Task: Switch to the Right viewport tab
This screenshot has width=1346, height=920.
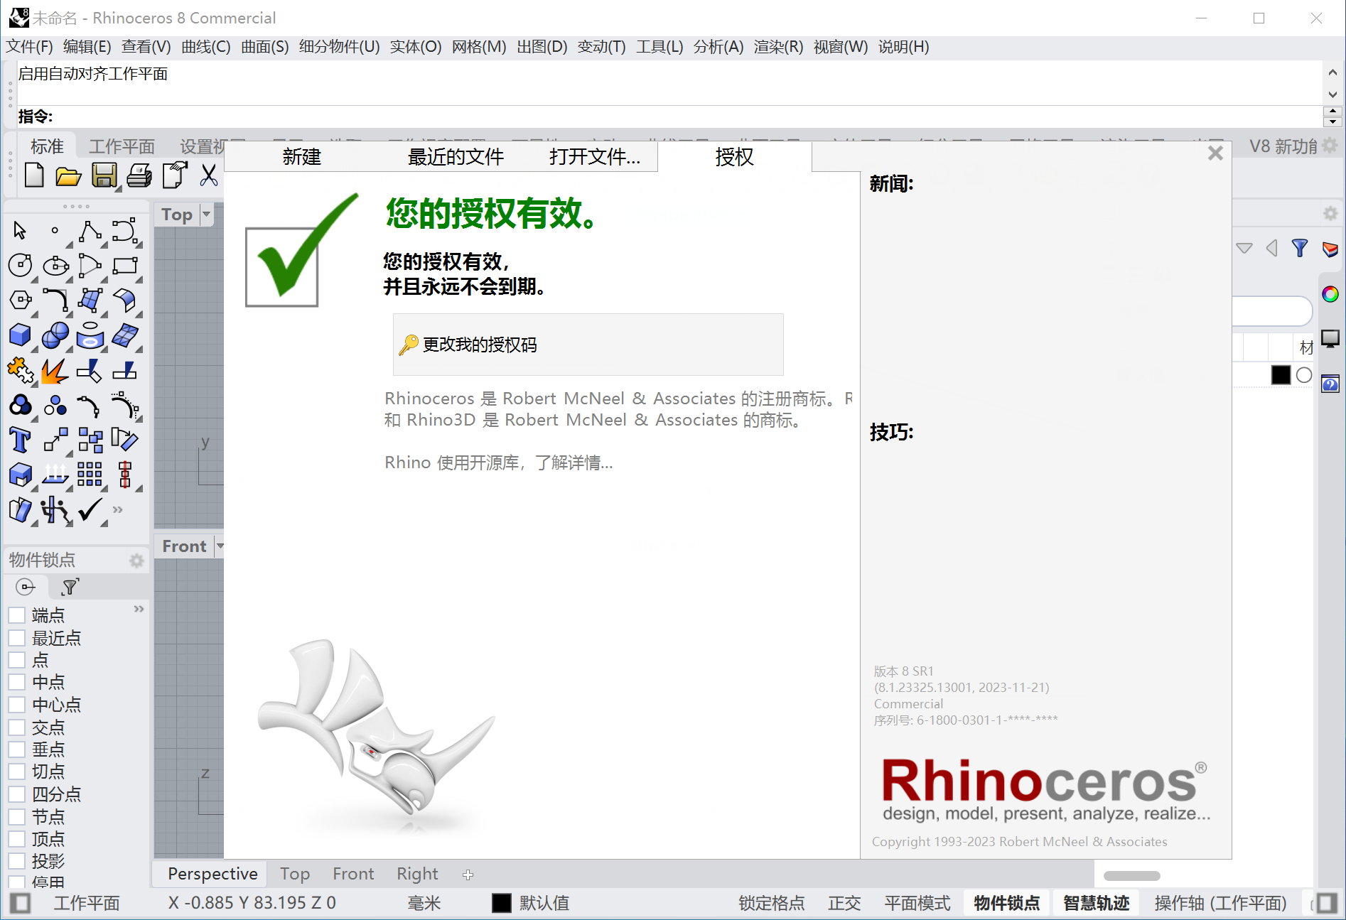Action: [417, 874]
